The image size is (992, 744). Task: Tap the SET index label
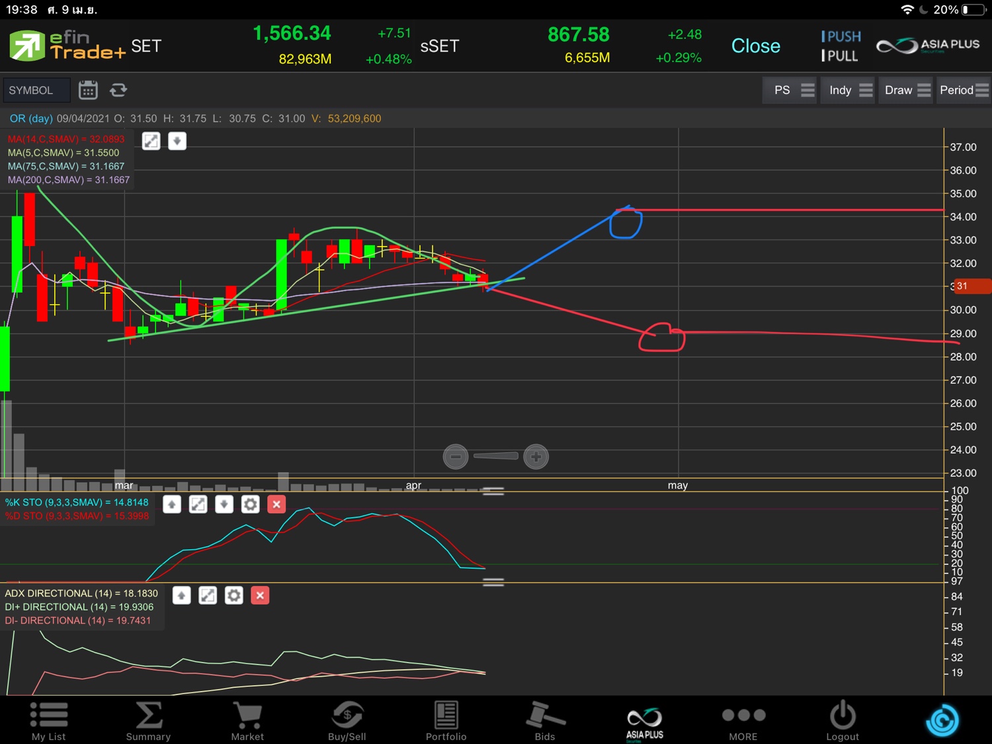pos(146,46)
